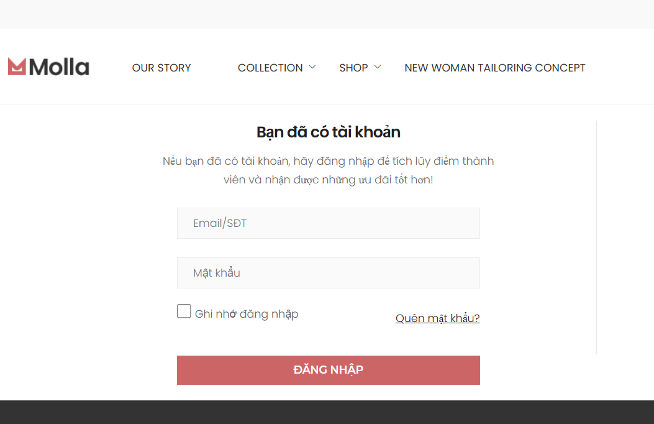The height and width of the screenshot is (424, 654).
Task: Open the COLLECTION menu item
Action: pyautogui.click(x=270, y=68)
